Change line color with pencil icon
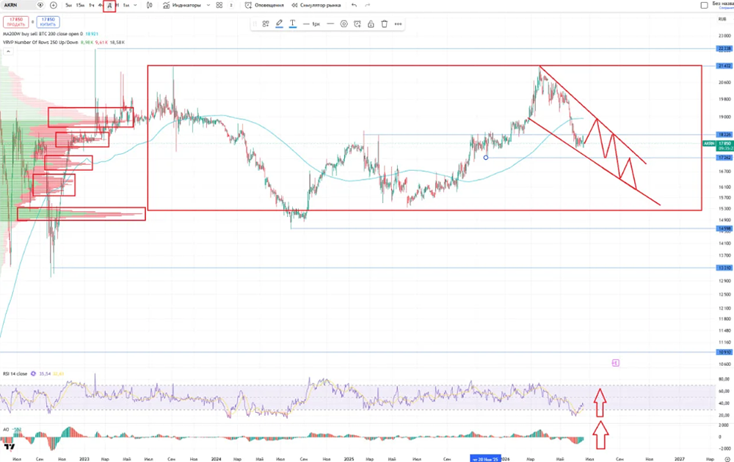The height and width of the screenshot is (462, 734). coord(279,23)
